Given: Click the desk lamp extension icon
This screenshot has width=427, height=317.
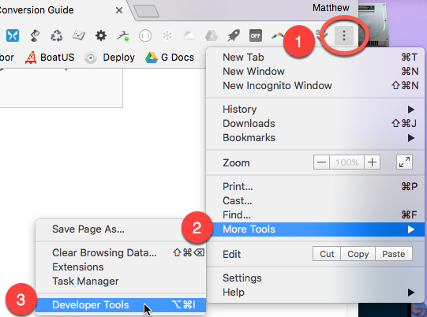Looking at the screenshot, I should click(x=35, y=35).
